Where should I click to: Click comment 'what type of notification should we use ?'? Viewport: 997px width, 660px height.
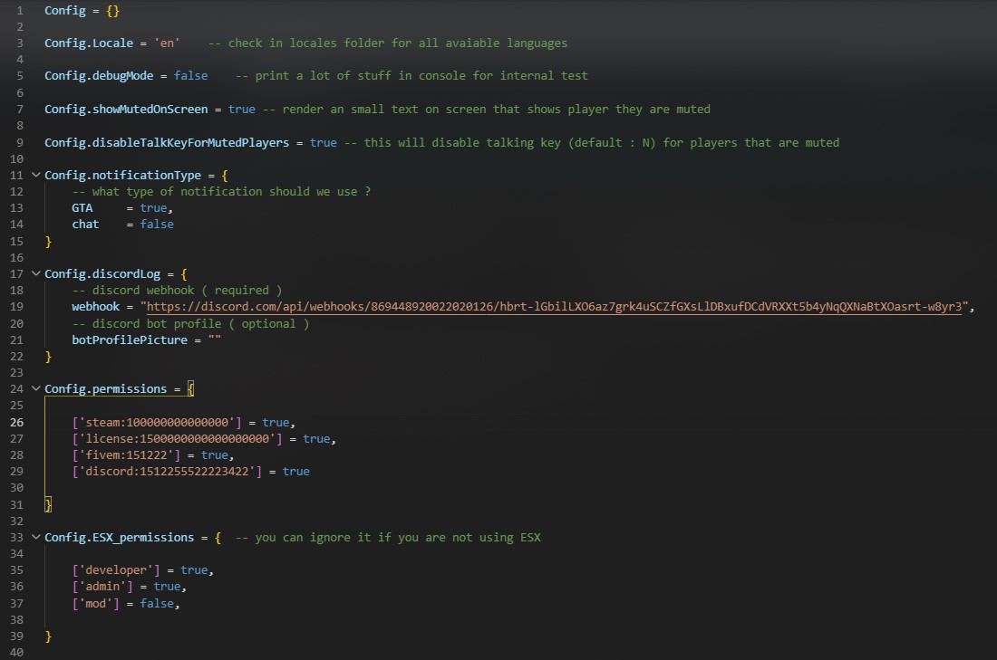[x=221, y=192]
